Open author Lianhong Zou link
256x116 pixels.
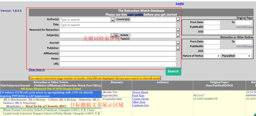(140, 105)
